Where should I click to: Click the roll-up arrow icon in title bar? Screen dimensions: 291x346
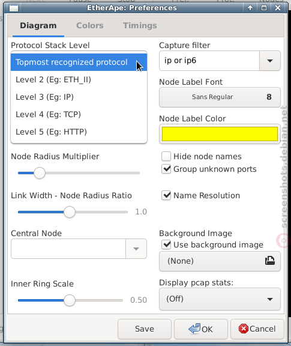[250, 8]
